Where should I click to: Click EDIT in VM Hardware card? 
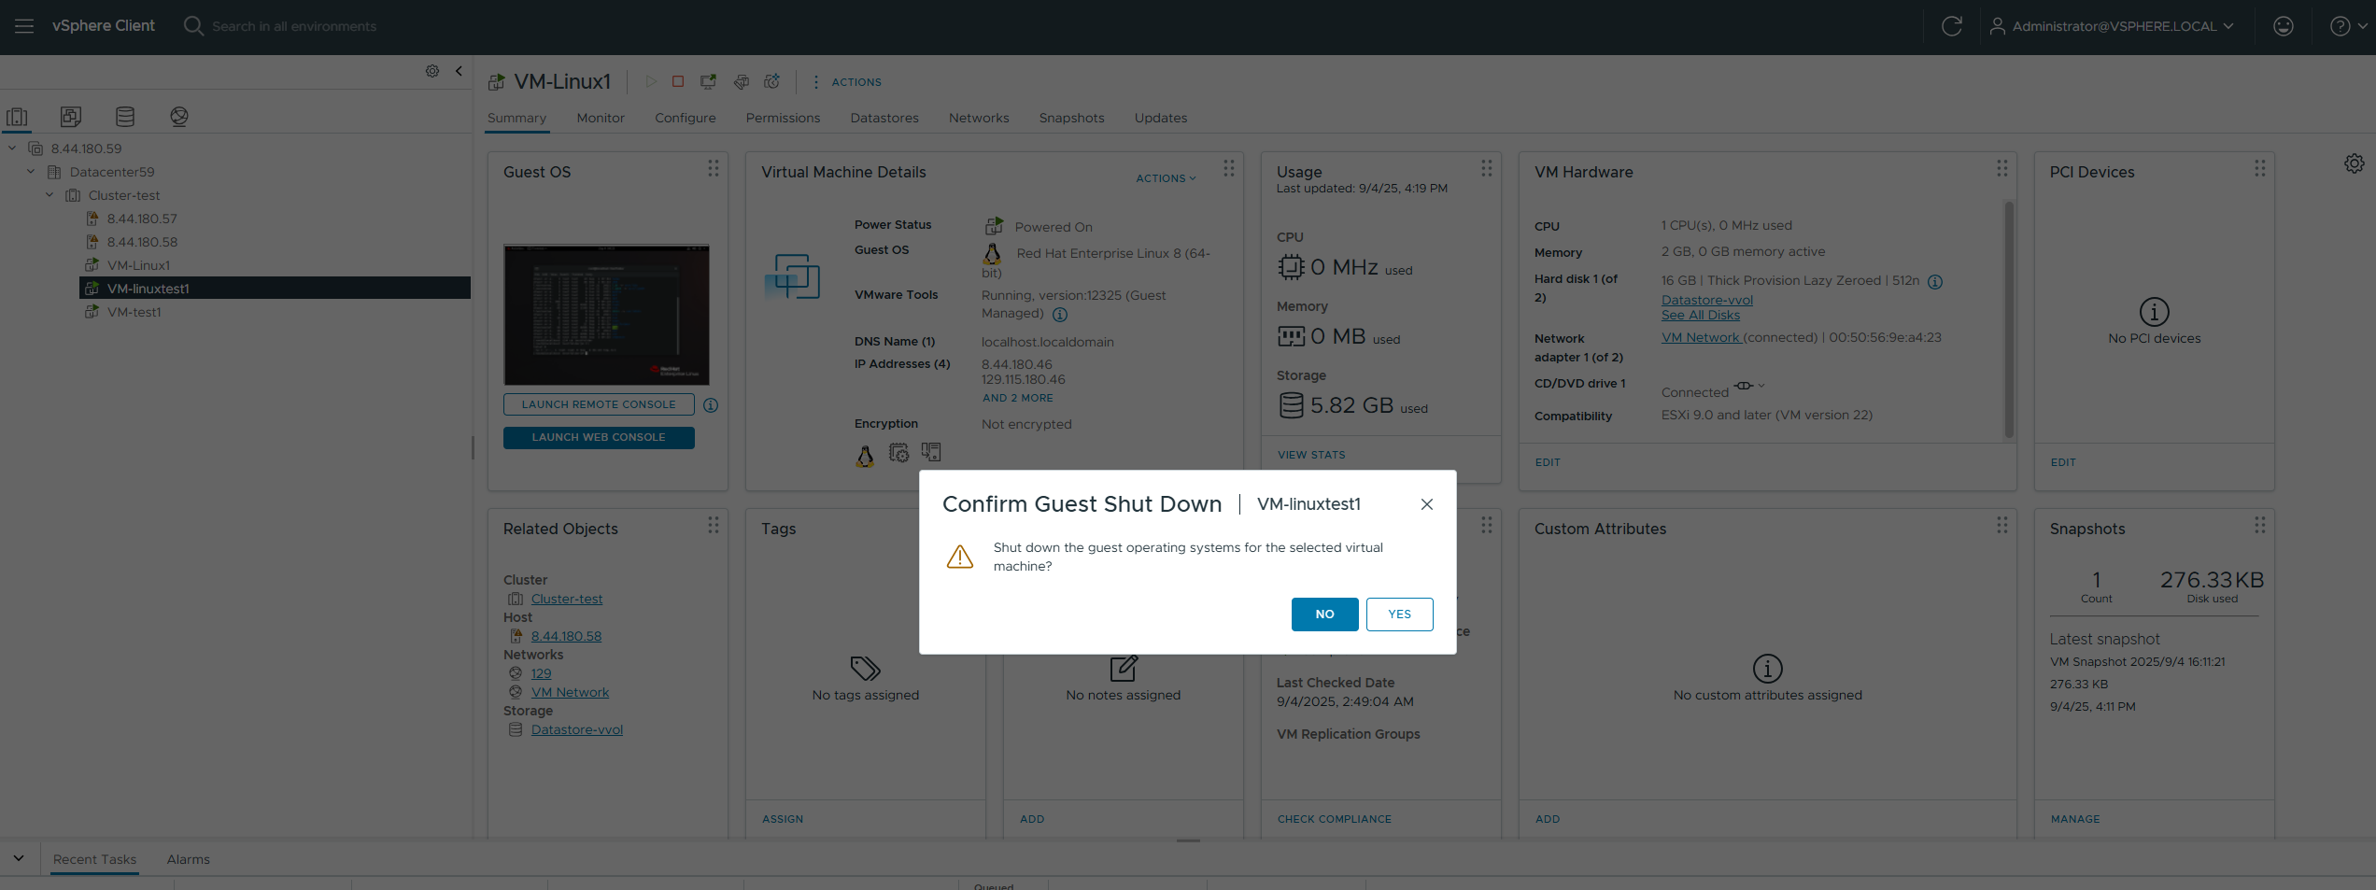1548,462
